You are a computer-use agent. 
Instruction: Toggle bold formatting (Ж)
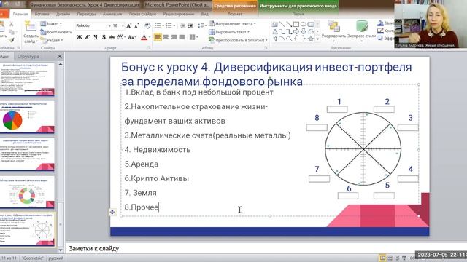tap(80, 37)
